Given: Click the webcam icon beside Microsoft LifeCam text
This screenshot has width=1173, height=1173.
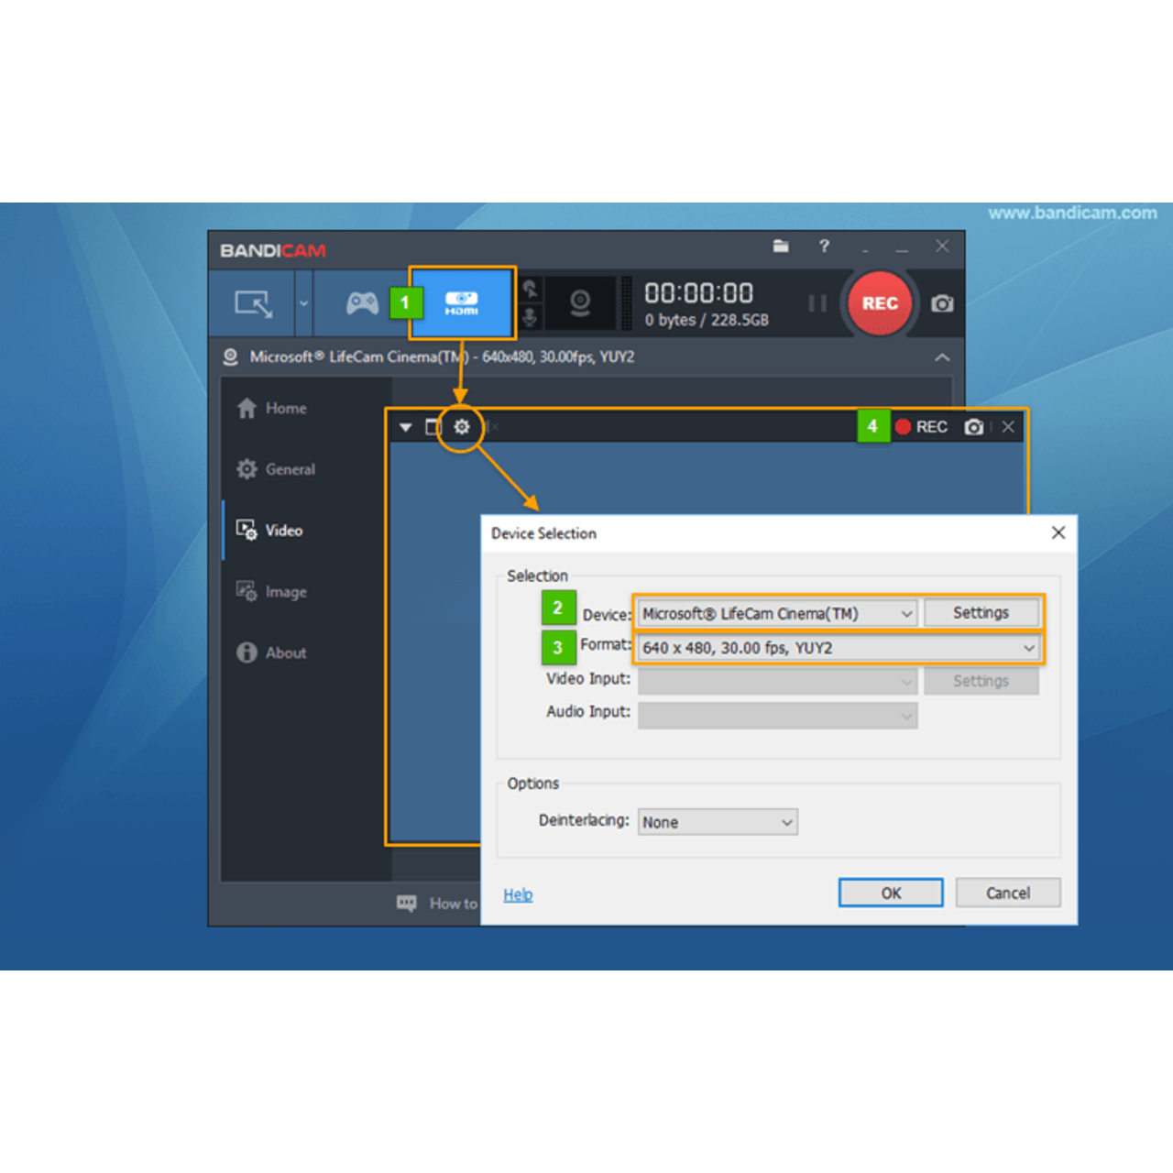Looking at the screenshot, I should point(230,356).
